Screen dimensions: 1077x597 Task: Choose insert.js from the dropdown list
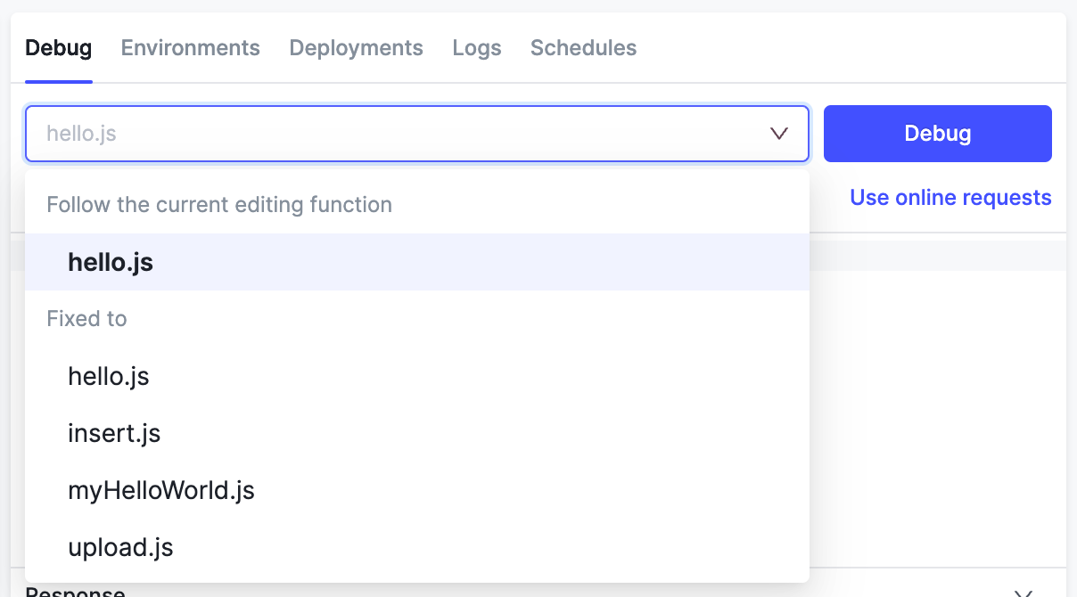coord(417,433)
